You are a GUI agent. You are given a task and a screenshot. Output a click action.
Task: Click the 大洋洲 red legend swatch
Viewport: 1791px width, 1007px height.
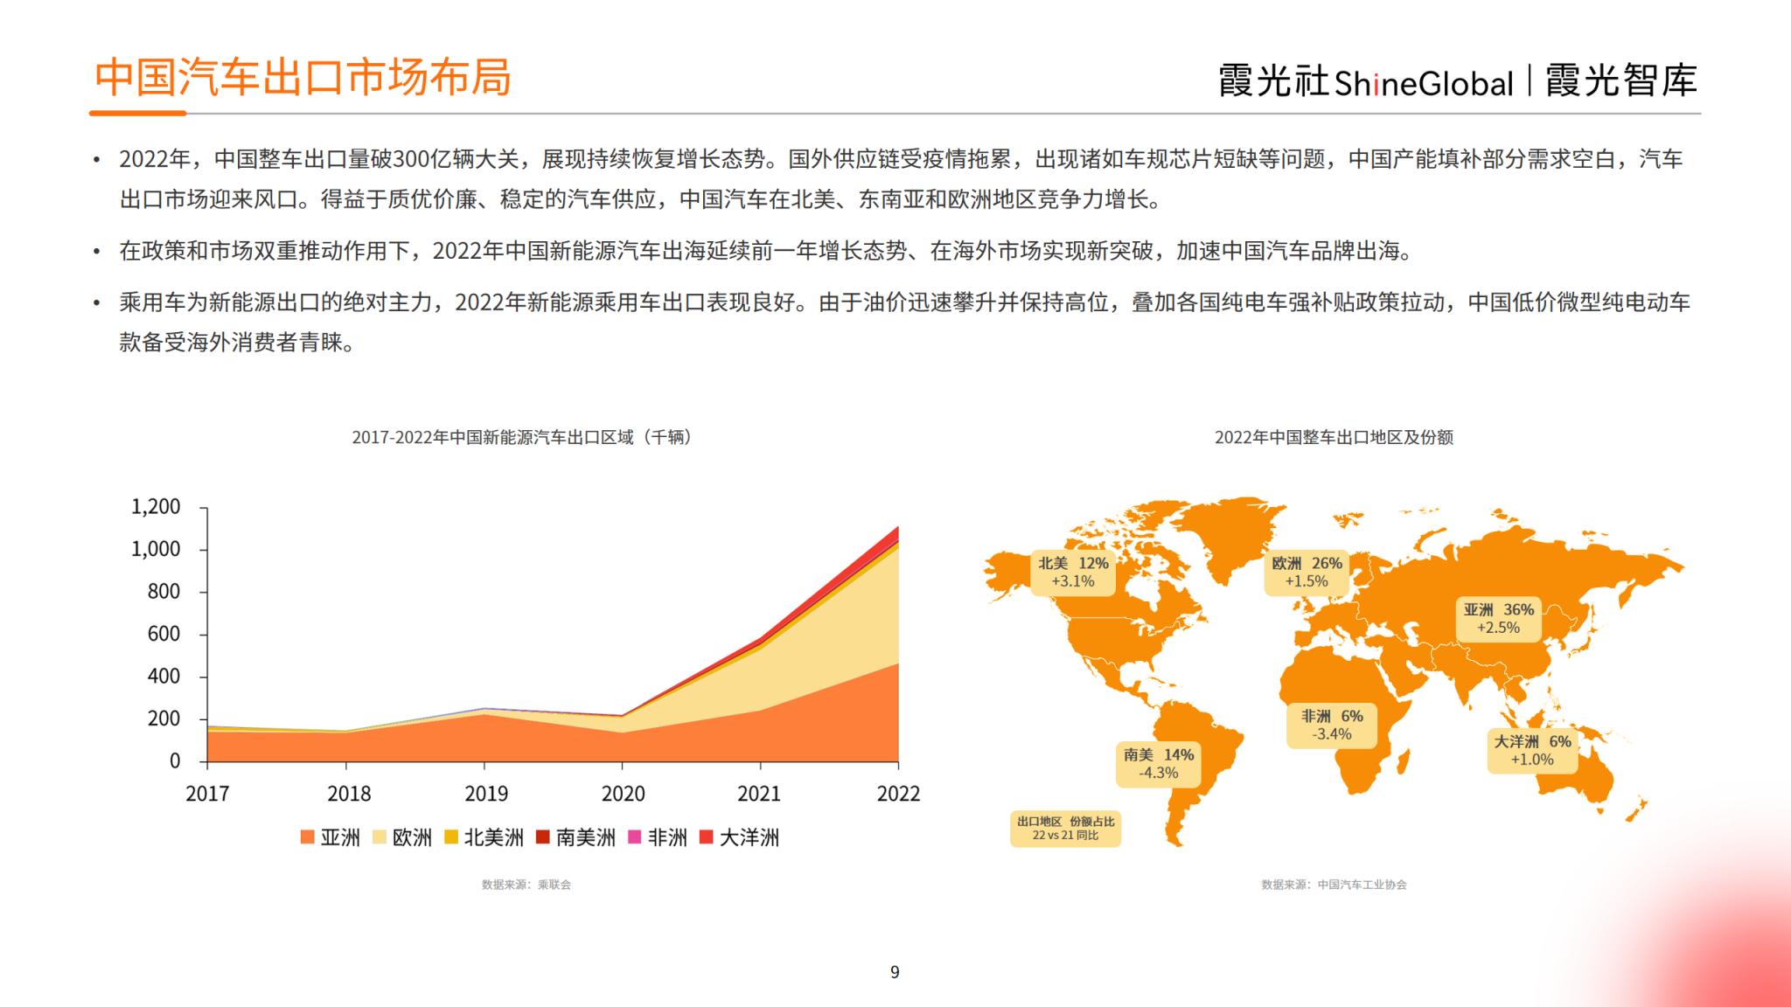coord(707,837)
